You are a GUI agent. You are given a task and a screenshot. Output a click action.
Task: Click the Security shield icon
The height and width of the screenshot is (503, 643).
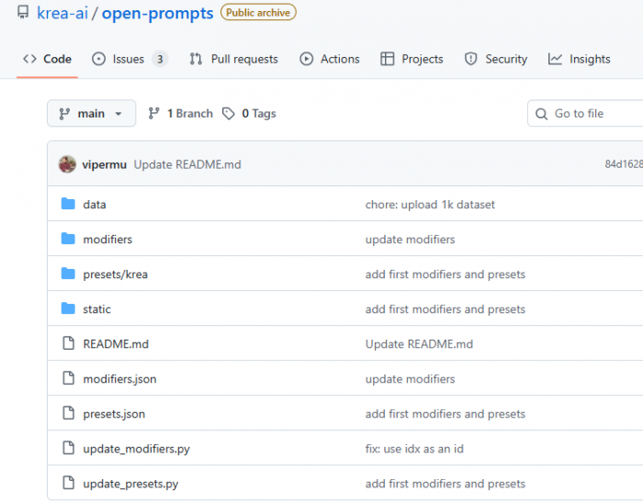(470, 59)
